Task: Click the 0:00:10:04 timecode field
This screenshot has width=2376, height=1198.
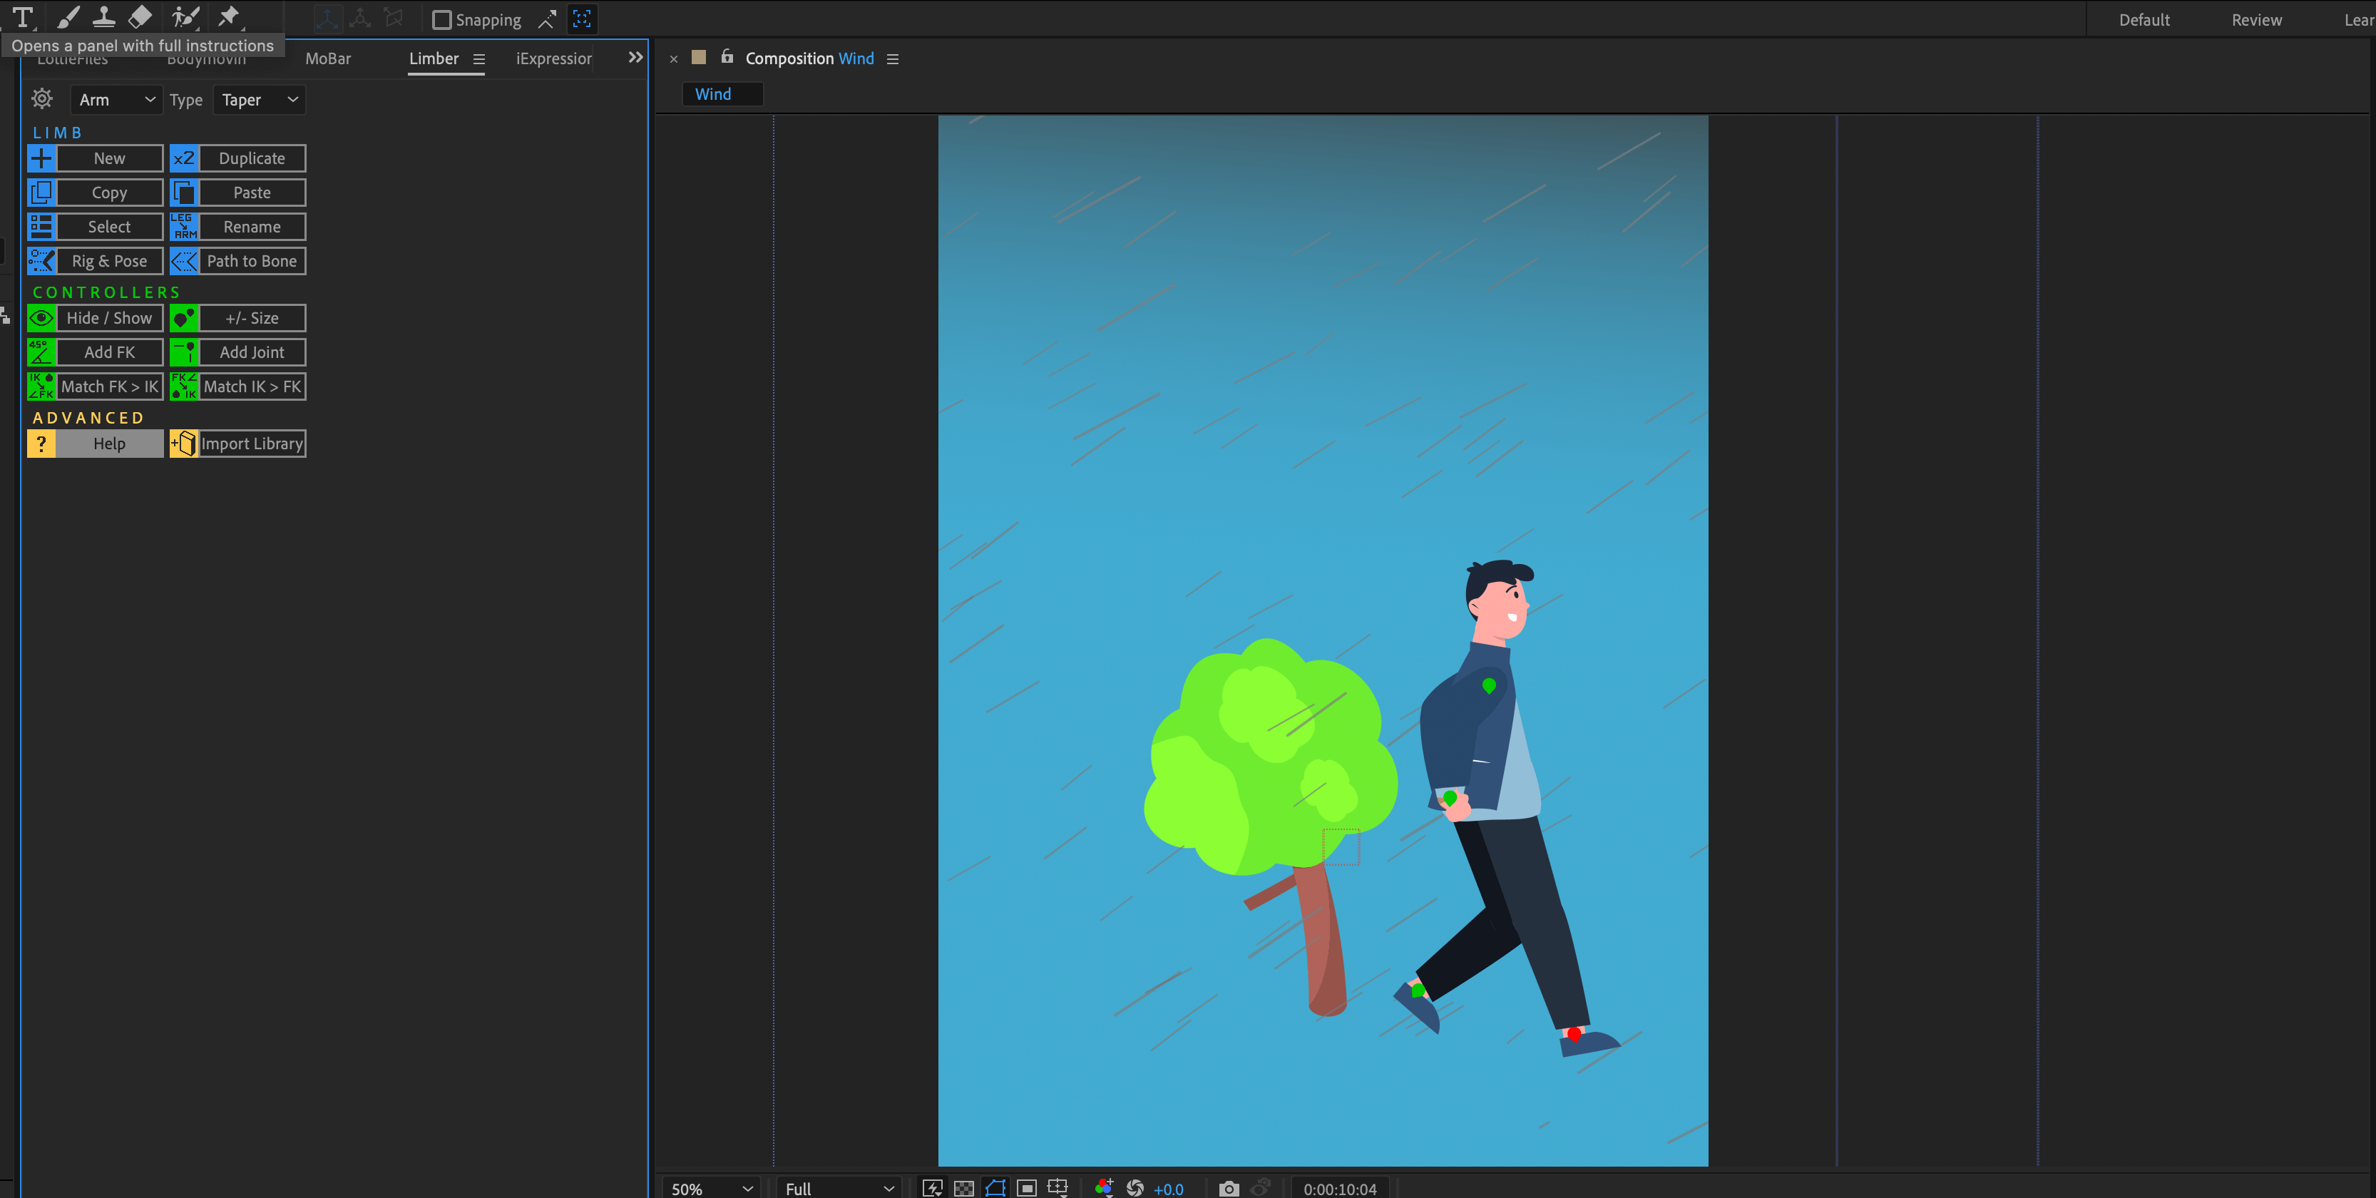Action: tap(1340, 1188)
